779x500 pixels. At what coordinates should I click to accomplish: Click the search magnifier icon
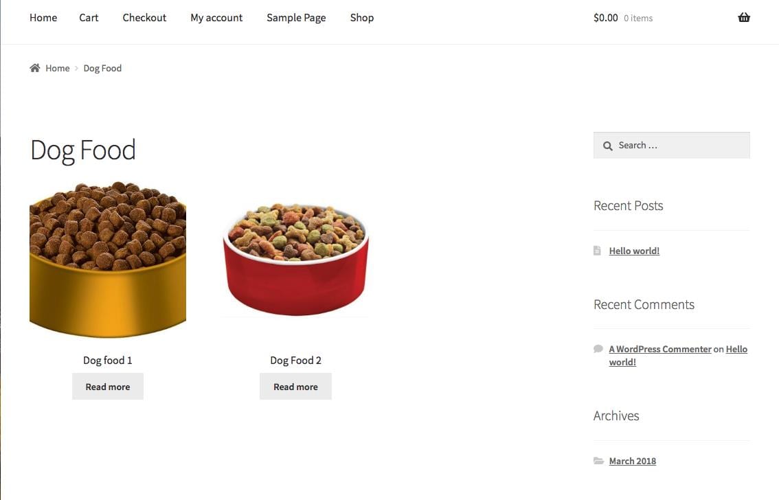pos(607,146)
